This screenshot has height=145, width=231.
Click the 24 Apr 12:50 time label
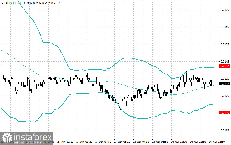[x=217, y=142]
